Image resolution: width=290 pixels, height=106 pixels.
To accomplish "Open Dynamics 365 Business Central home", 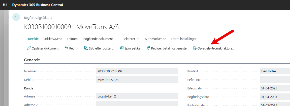I will pos(38,5).
